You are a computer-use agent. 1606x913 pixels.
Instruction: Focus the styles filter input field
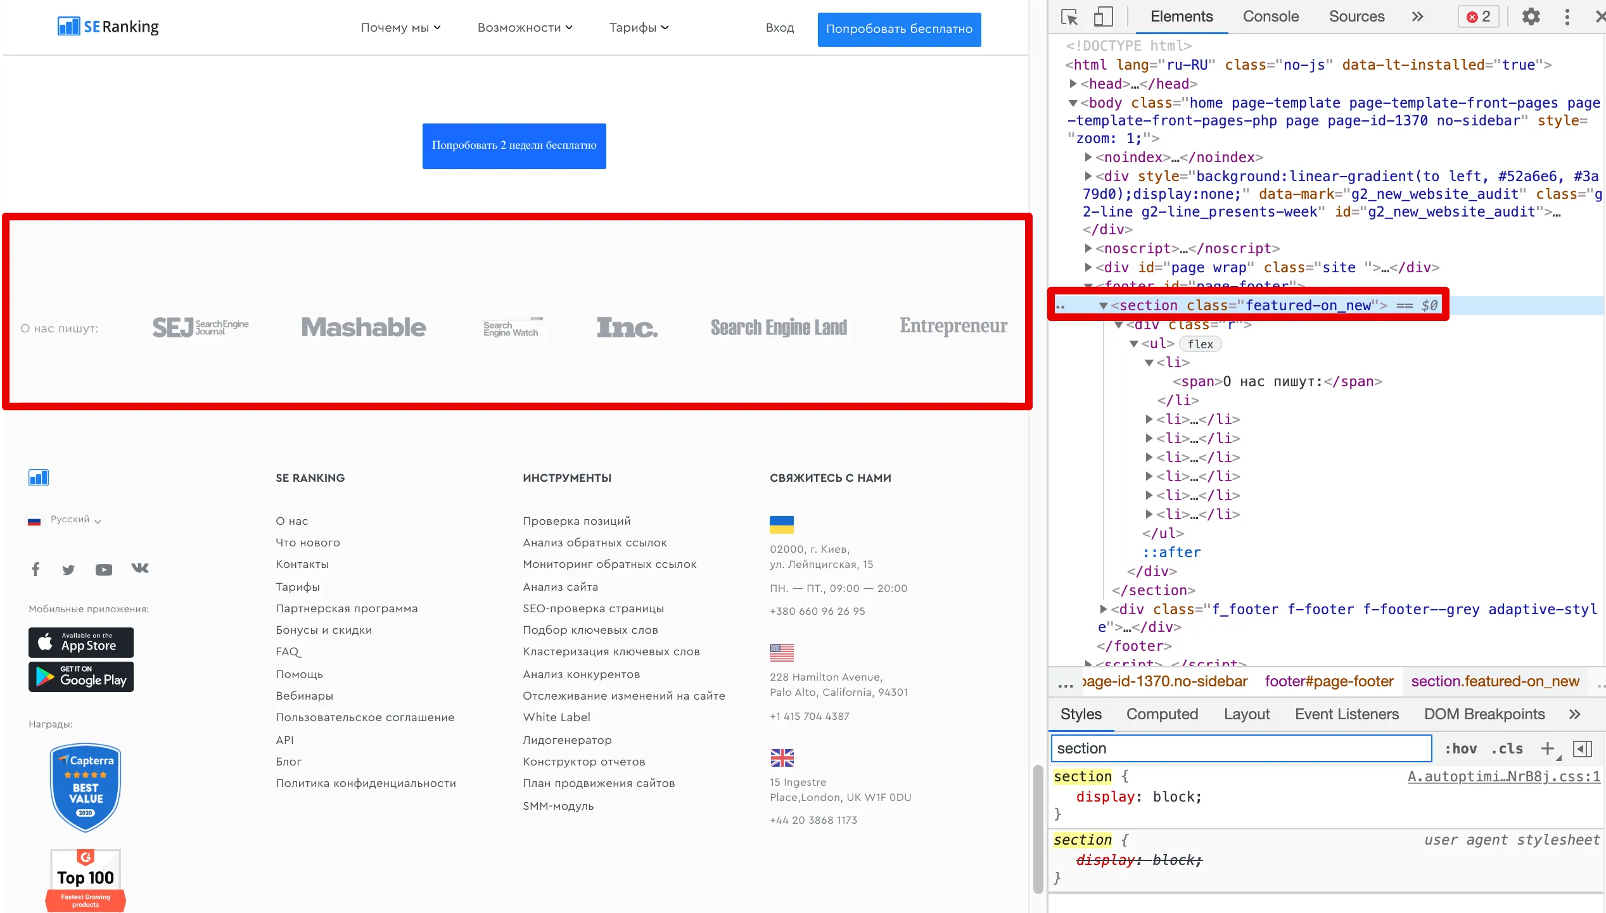[x=1241, y=748]
